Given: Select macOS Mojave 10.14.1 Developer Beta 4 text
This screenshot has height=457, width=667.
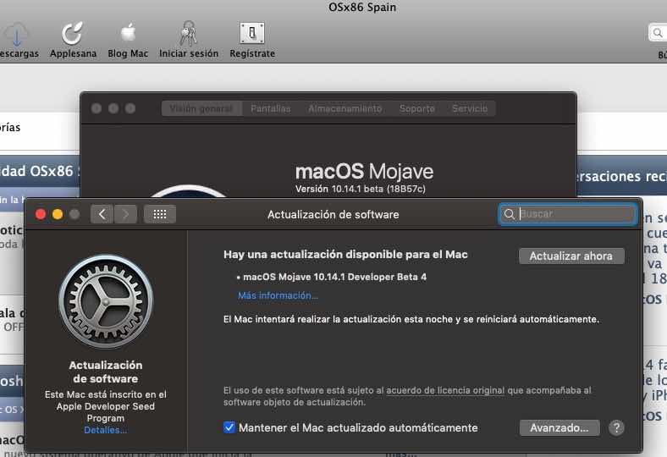Looking at the screenshot, I should pos(335,277).
